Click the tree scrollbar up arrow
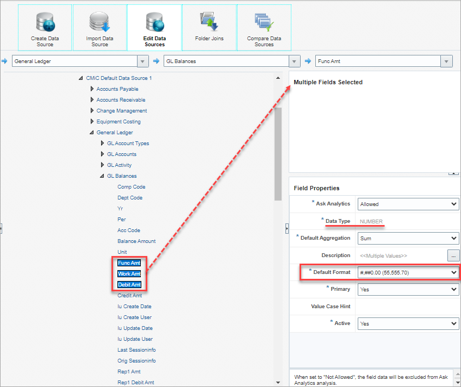The width and height of the screenshot is (461, 387). point(278,78)
